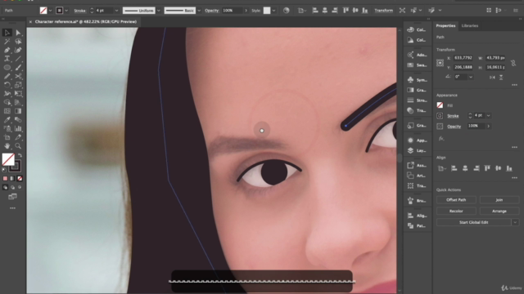This screenshot has width=524, height=294.
Task: Select the Gradient tool
Action: click(x=18, y=111)
